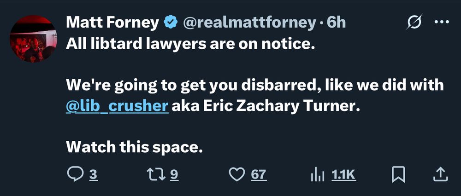Bookmark this post
Screen dimensions: 461x196
(399, 174)
